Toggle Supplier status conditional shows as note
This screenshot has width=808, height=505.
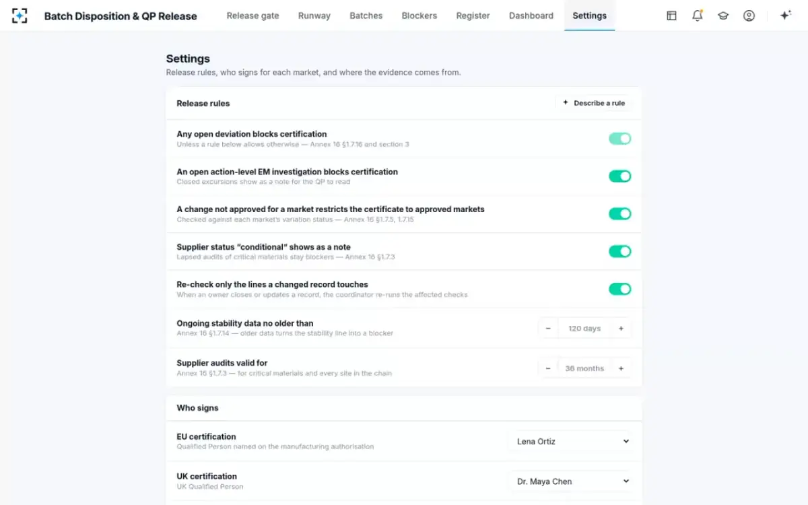coord(619,251)
